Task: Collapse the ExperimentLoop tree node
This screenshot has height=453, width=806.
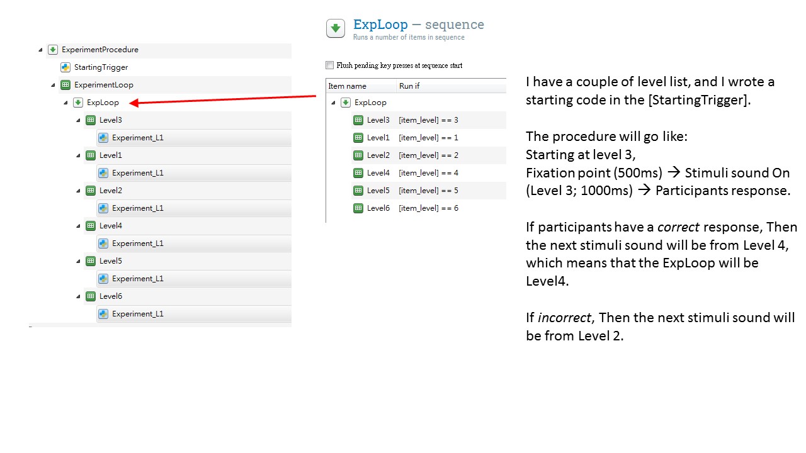Action: [54, 85]
